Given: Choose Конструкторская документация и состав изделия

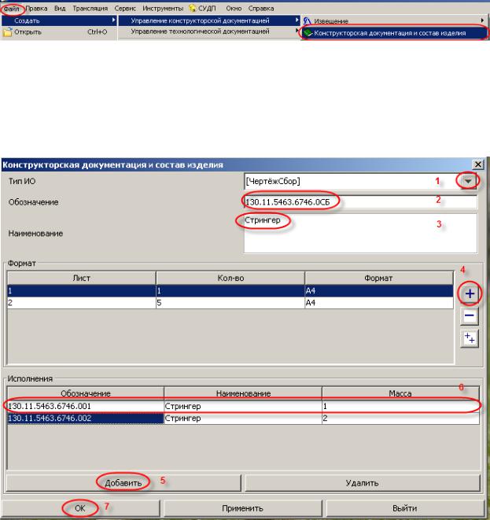Looking at the screenshot, I should point(394,33).
